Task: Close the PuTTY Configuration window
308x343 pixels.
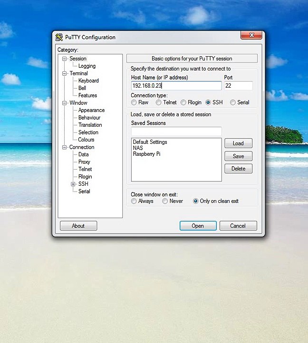Action: coord(251,35)
